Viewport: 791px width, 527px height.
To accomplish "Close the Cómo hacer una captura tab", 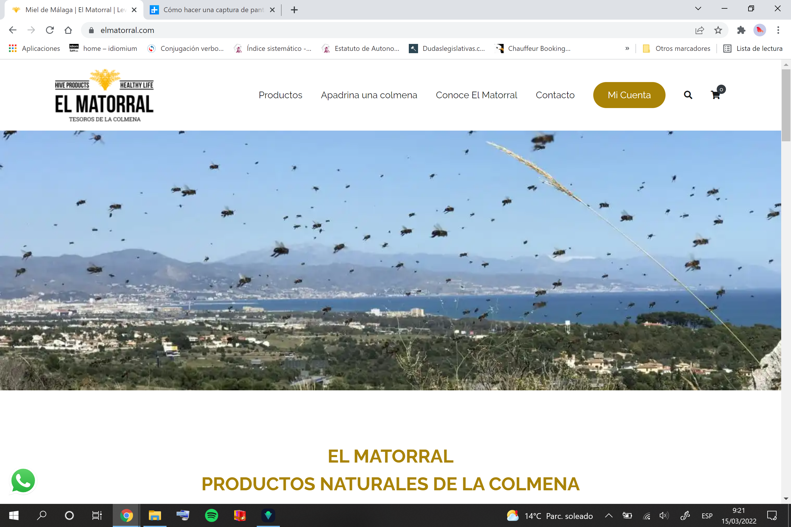I will point(272,10).
